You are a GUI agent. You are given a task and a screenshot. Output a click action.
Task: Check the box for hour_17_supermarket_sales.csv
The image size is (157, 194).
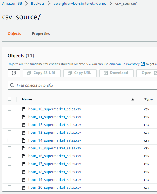9,164
